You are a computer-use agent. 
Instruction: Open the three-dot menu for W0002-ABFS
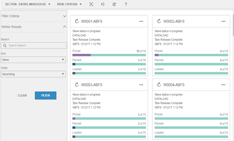(x=223, y=21)
